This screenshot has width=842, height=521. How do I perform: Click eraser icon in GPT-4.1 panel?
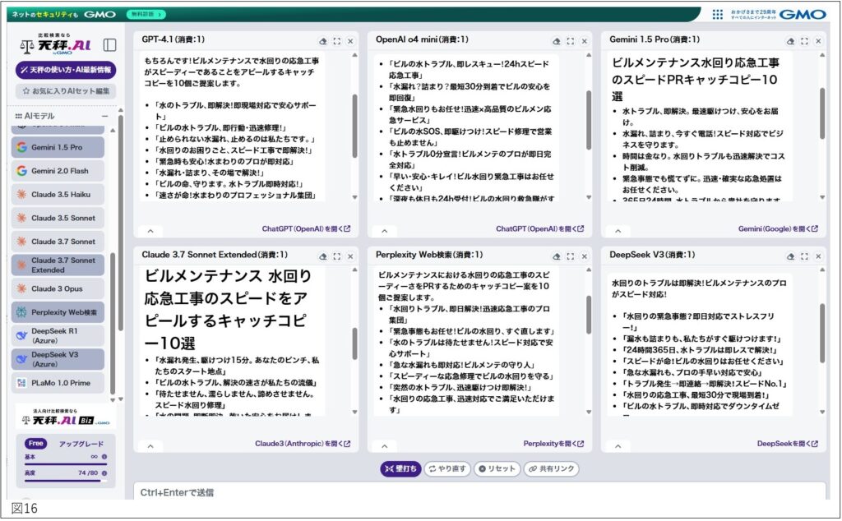323,40
